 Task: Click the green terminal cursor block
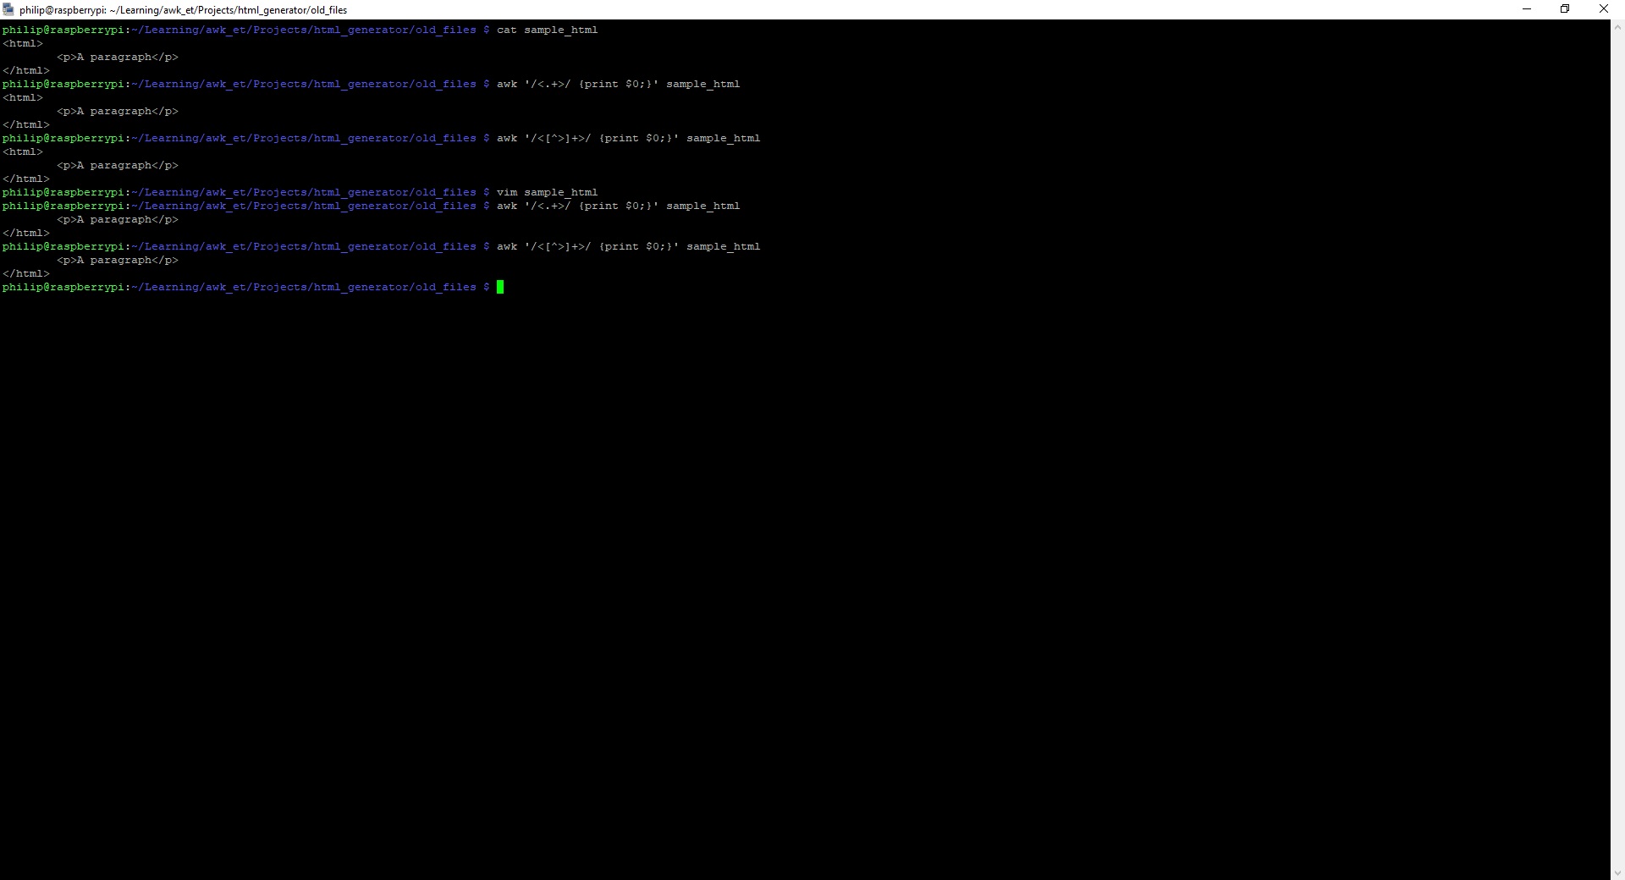(x=500, y=287)
